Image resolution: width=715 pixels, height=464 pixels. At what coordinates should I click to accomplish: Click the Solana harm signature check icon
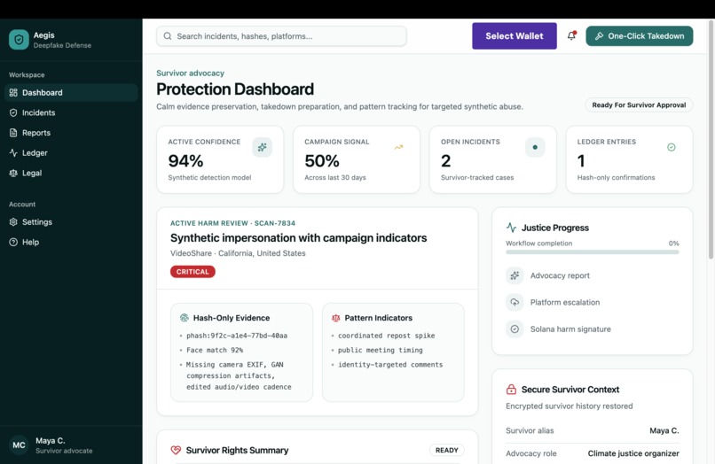515,329
